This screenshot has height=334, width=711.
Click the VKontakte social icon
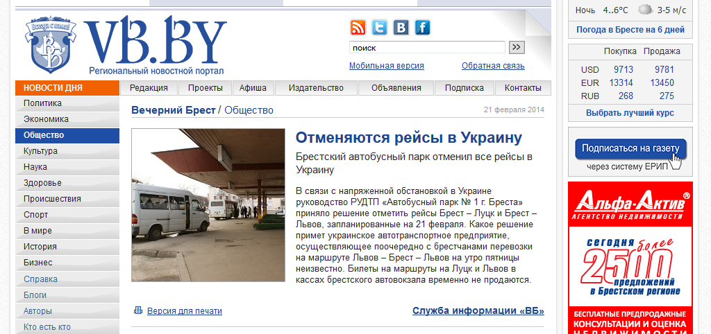click(x=401, y=28)
